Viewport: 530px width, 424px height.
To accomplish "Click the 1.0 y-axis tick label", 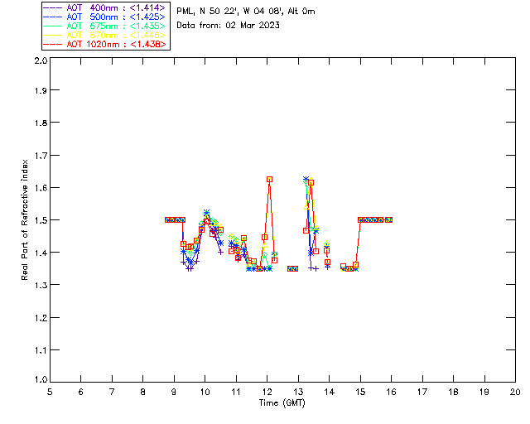I will tap(41, 379).
